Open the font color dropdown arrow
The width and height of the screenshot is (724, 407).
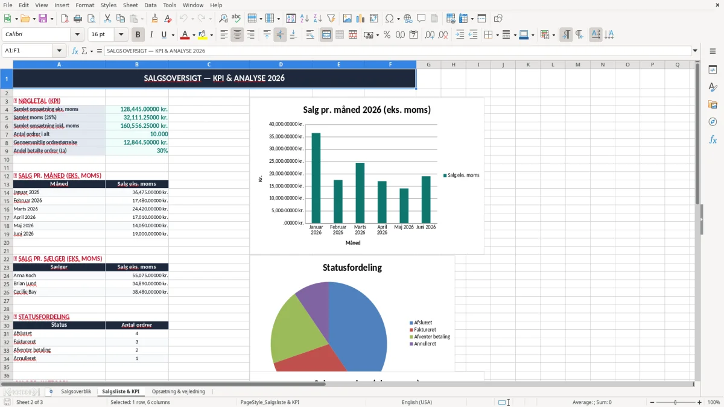194,35
